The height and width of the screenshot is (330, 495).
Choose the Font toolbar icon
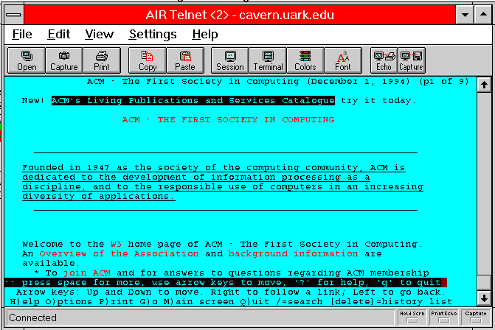(343, 60)
